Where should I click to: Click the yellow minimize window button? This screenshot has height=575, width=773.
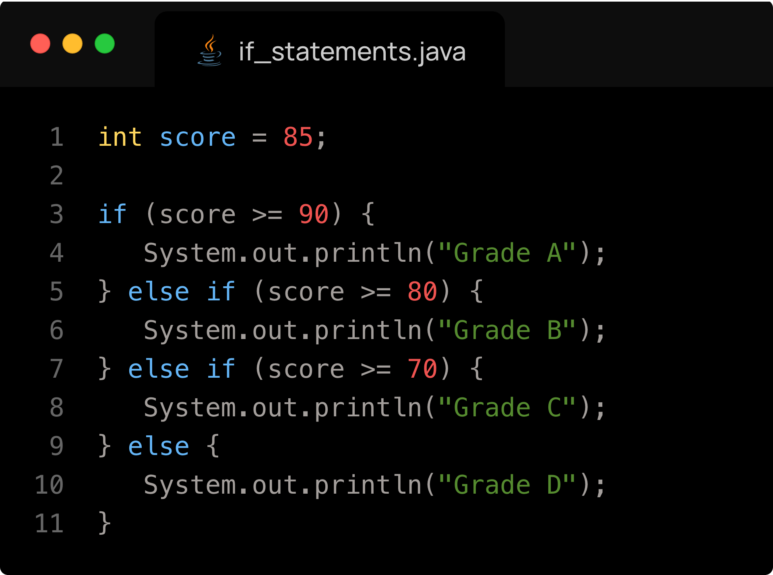pyautogui.click(x=72, y=43)
